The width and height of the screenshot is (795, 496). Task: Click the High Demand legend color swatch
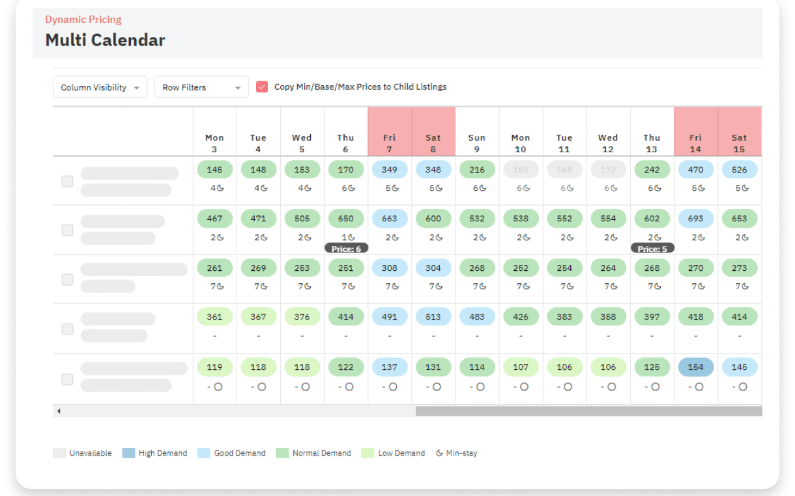(x=128, y=453)
